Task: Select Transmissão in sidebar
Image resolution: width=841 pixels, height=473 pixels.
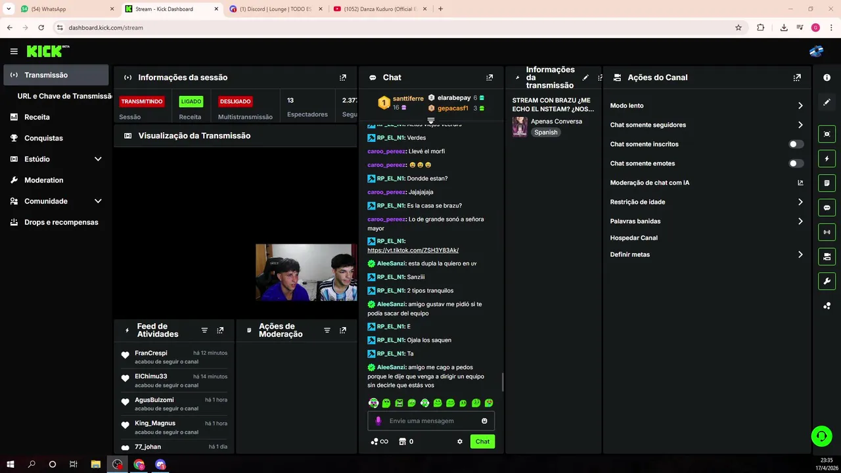Action: [56, 75]
